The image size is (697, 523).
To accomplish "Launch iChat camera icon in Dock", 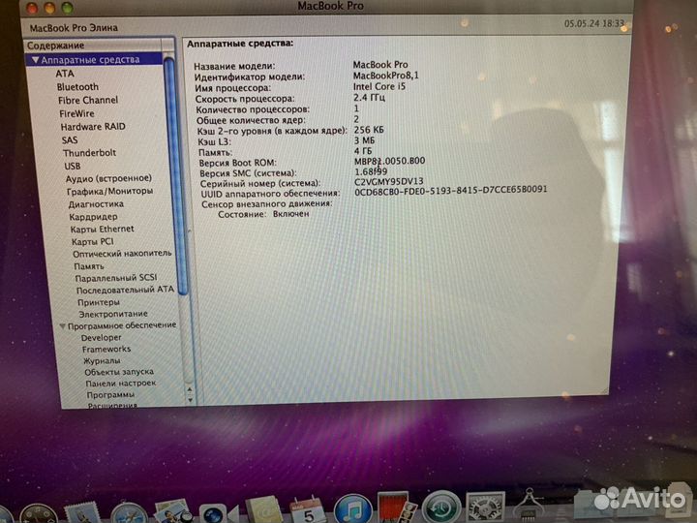I will click(218, 514).
